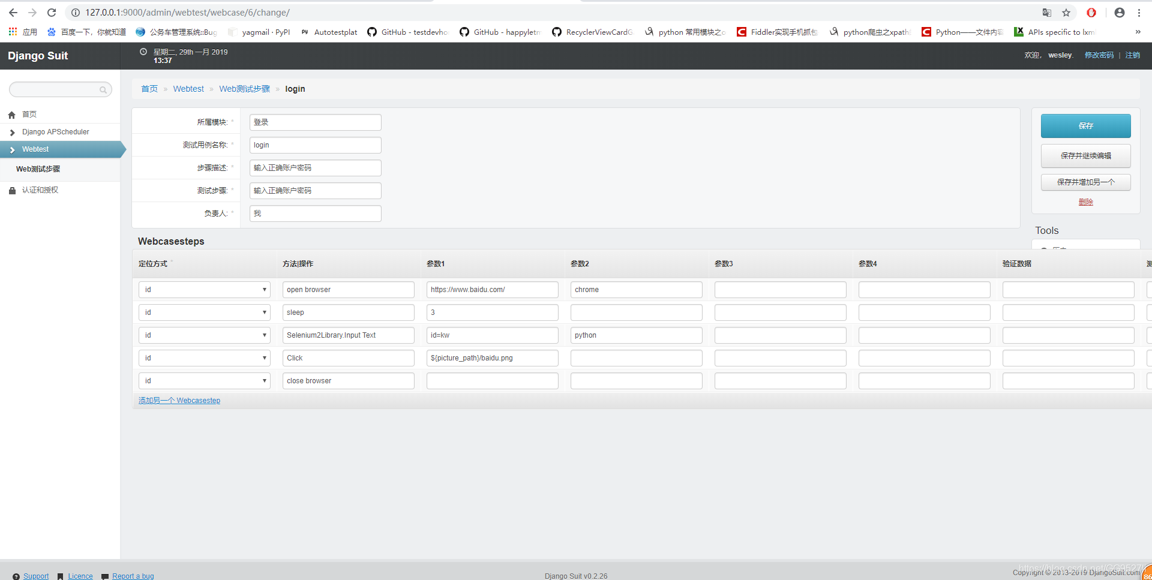Click 参数1 field with https://www.baidu.com/
This screenshot has height=580, width=1152.
coord(493,290)
